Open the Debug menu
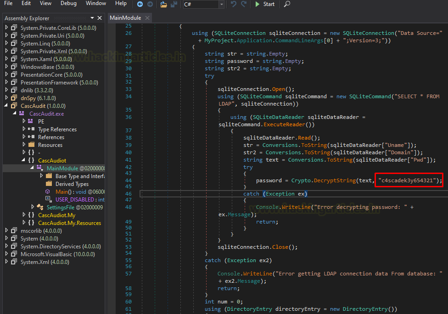 [x=68, y=3]
